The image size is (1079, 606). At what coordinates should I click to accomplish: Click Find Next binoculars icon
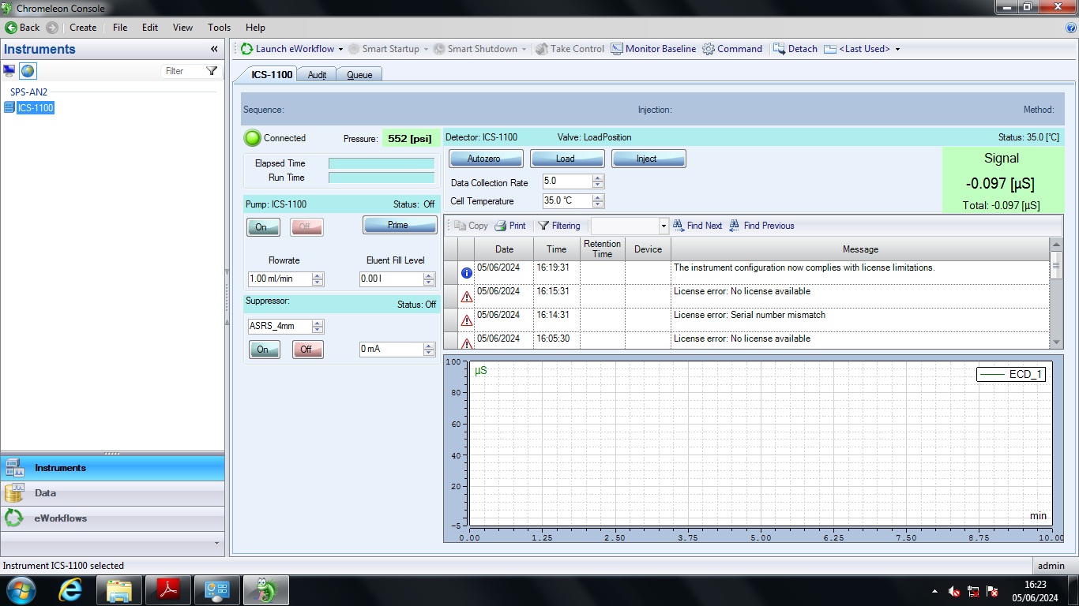[678, 226]
